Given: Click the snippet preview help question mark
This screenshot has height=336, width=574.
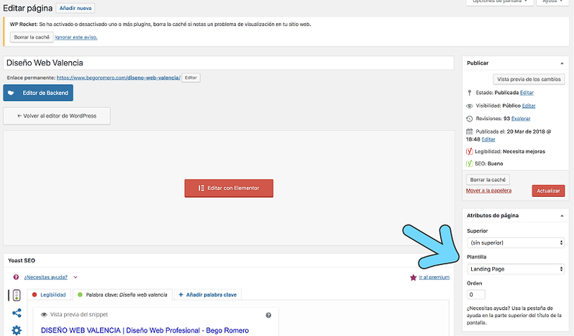Looking at the screenshot, I should point(268,315).
